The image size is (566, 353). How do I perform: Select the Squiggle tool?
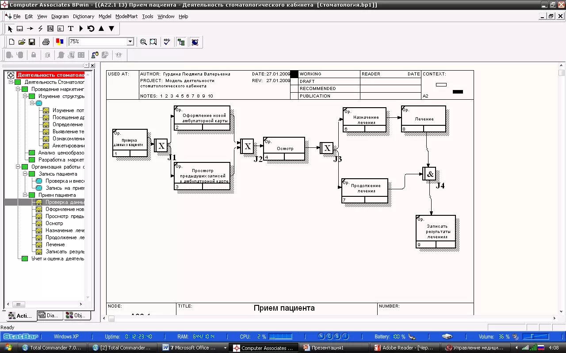point(40,28)
